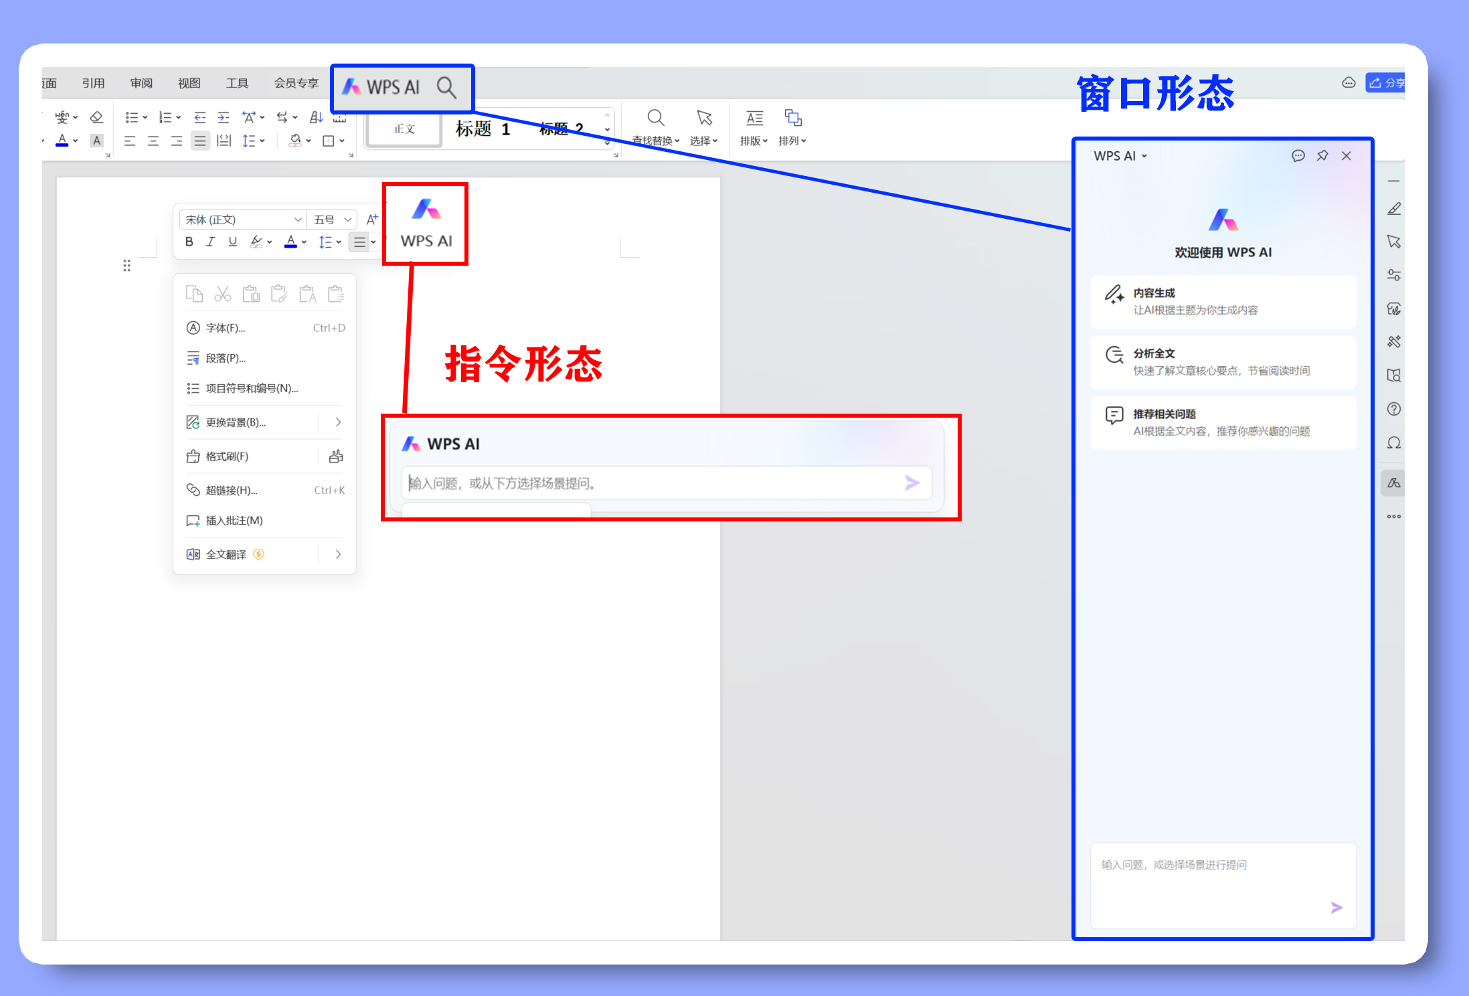Click the search magnifier beside WPS AI tab
This screenshot has width=1469, height=996.
(x=446, y=88)
